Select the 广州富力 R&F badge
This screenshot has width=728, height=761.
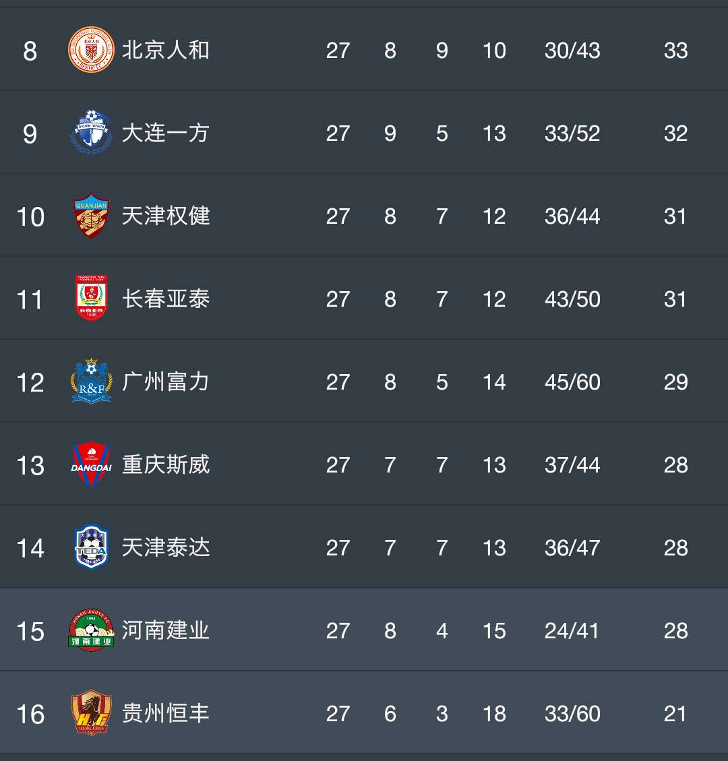pyautogui.click(x=92, y=382)
